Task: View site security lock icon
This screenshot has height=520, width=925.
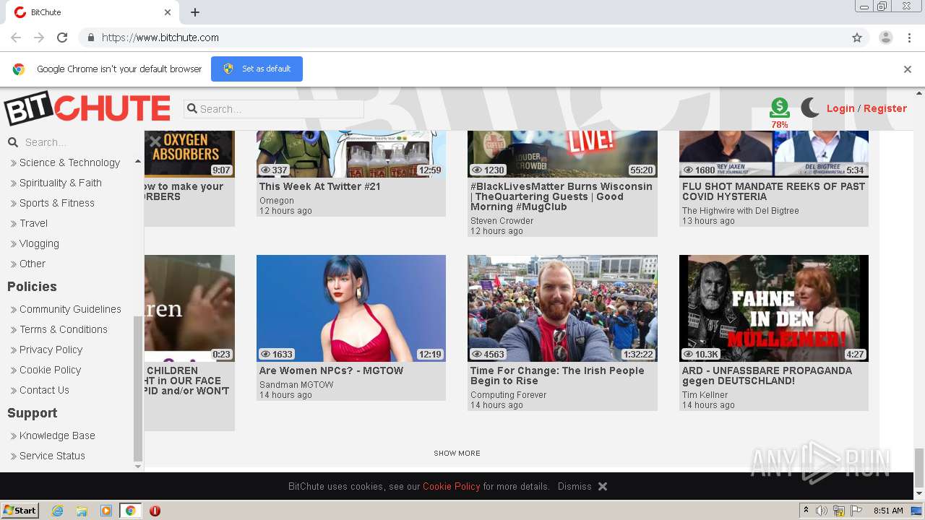Action: [x=90, y=38]
